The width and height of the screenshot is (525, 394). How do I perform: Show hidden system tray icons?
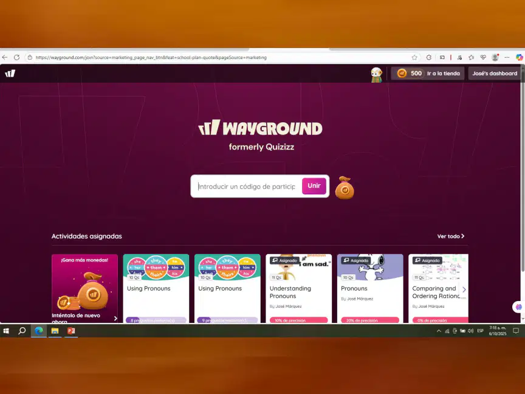click(x=439, y=331)
